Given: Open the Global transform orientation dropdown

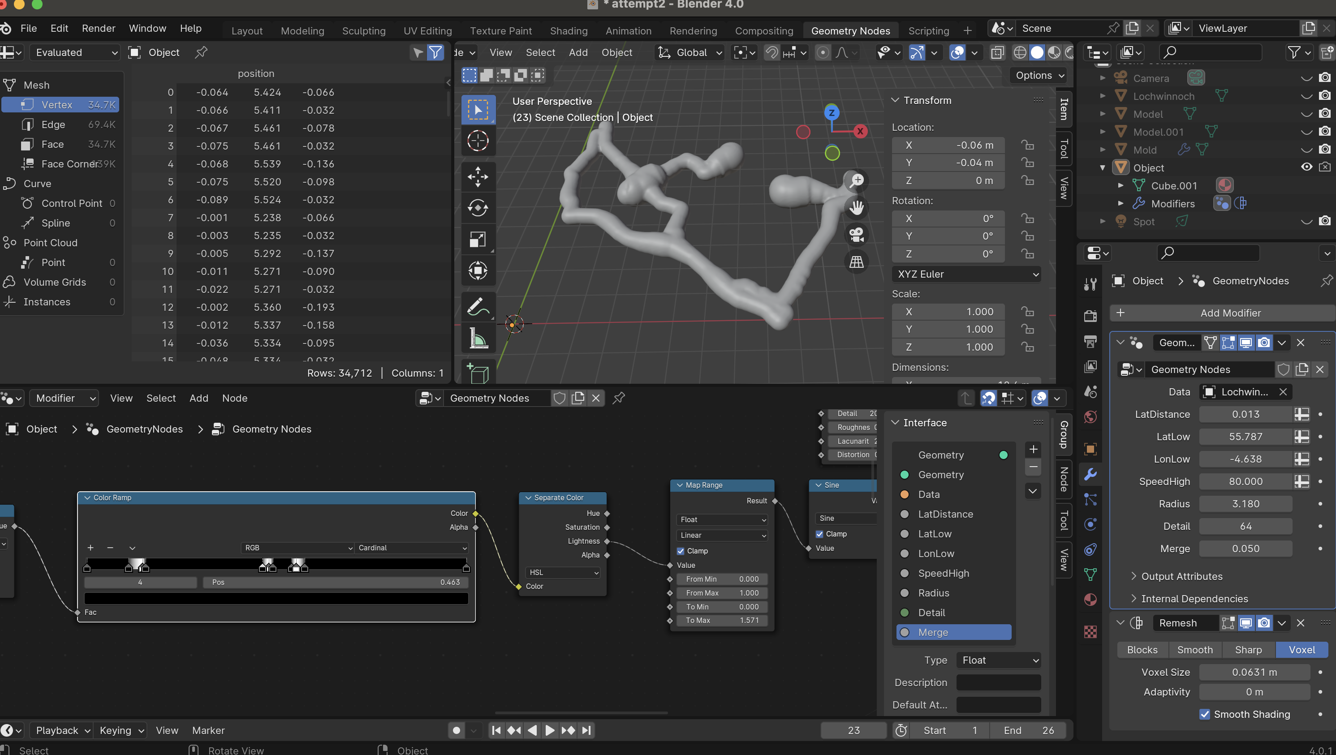Looking at the screenshot, I should pyautogui.click(x=690, y=52).
